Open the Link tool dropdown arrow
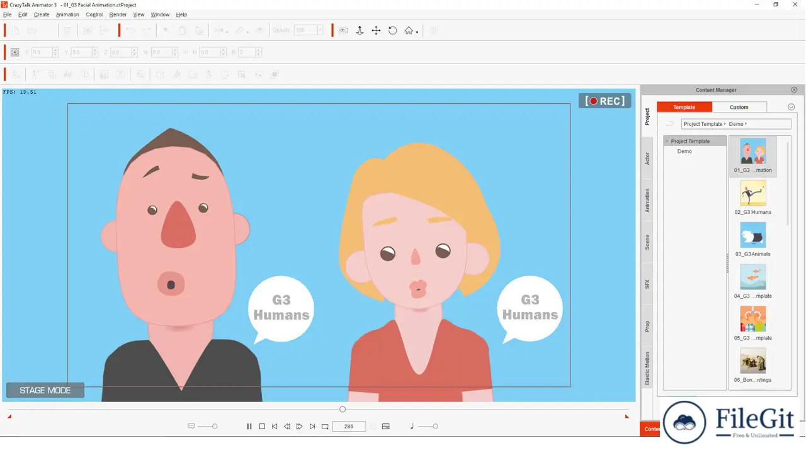The height and width of the screenshot is (453, 806). [247, 32]
